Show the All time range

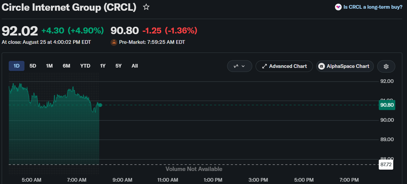(135, 66)
